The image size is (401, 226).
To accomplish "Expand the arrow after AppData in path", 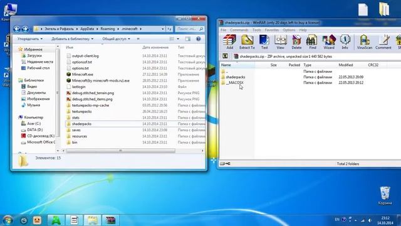I will pyautogui.click(x=97, y=29).
